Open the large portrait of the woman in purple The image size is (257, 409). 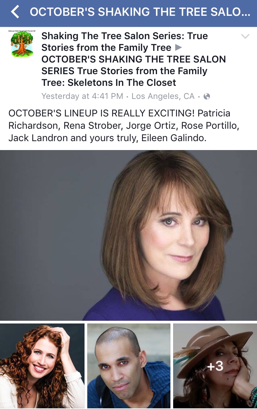pos(128,235)
